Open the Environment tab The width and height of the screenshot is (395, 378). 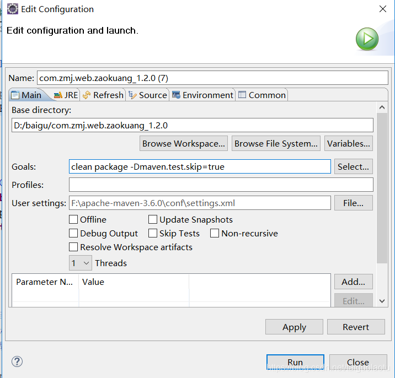tap(202, 95)
